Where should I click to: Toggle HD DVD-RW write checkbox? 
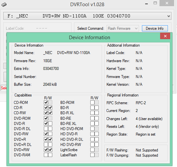[x=97, y=145]
